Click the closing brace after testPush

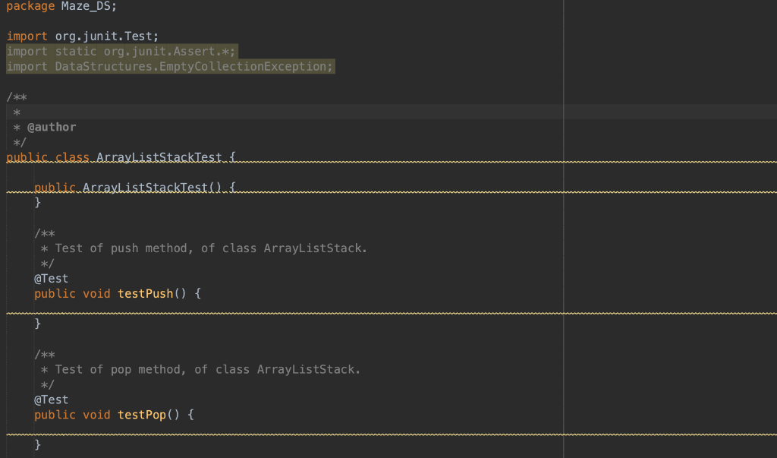pos(36,323)
